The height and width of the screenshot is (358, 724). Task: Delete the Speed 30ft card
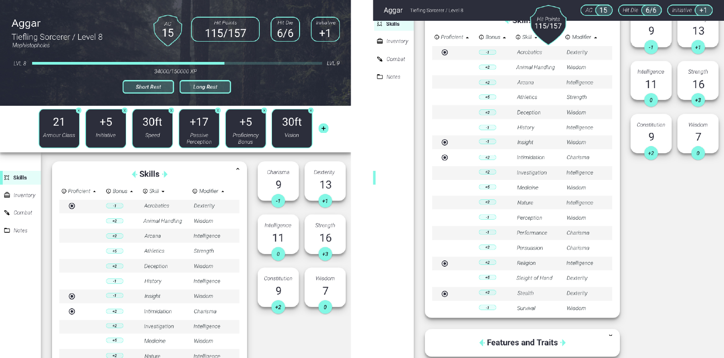tap(171, 111)
